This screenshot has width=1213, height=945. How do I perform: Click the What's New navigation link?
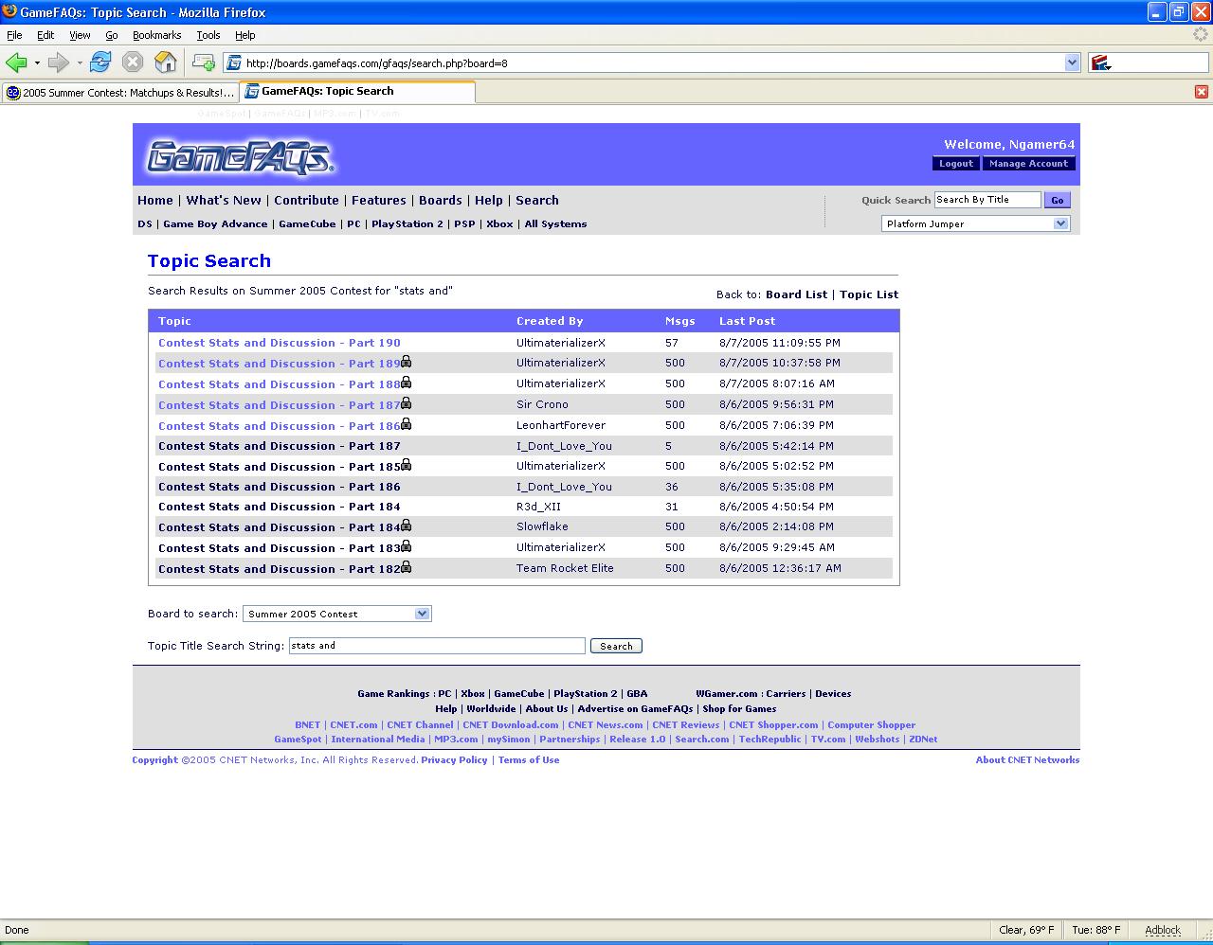tap(224, 201)
